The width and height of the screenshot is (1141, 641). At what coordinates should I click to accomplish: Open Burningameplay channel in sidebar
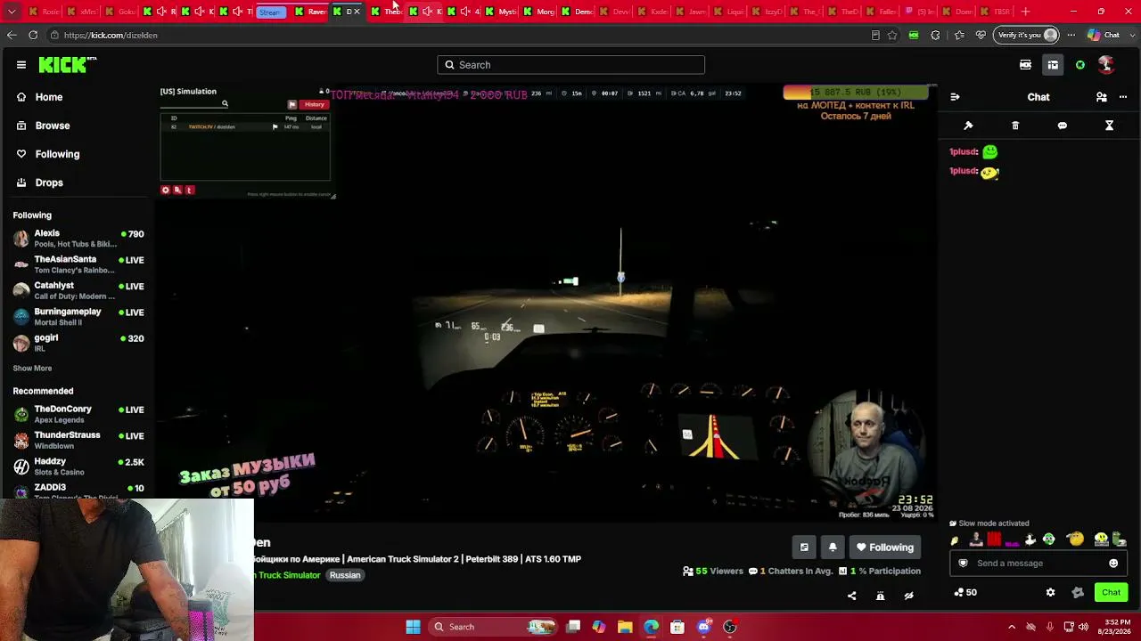point(78,317)
